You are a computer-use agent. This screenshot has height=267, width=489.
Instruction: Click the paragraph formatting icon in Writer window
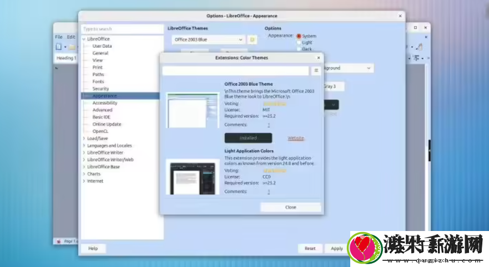416,58
